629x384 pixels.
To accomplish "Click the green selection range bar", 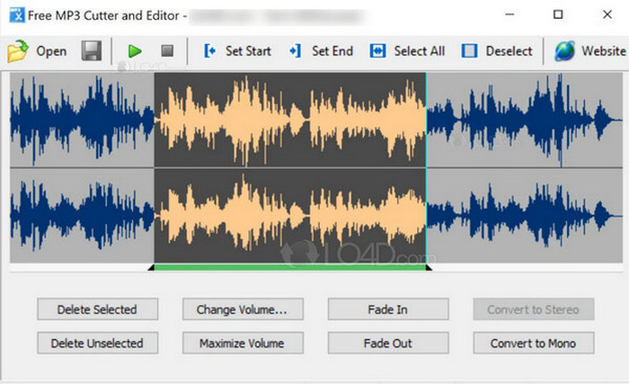I will (289, 267).
